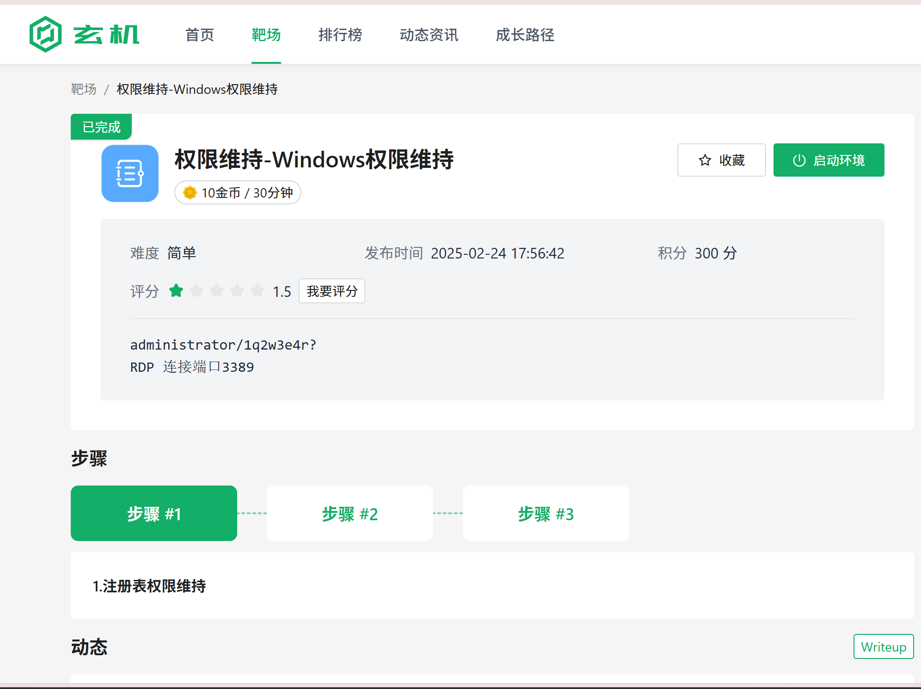Image resolution: width=921 pixels, height=689 pixels.
Task: Rate four stars in 评分 row
Action: point(237,291)
